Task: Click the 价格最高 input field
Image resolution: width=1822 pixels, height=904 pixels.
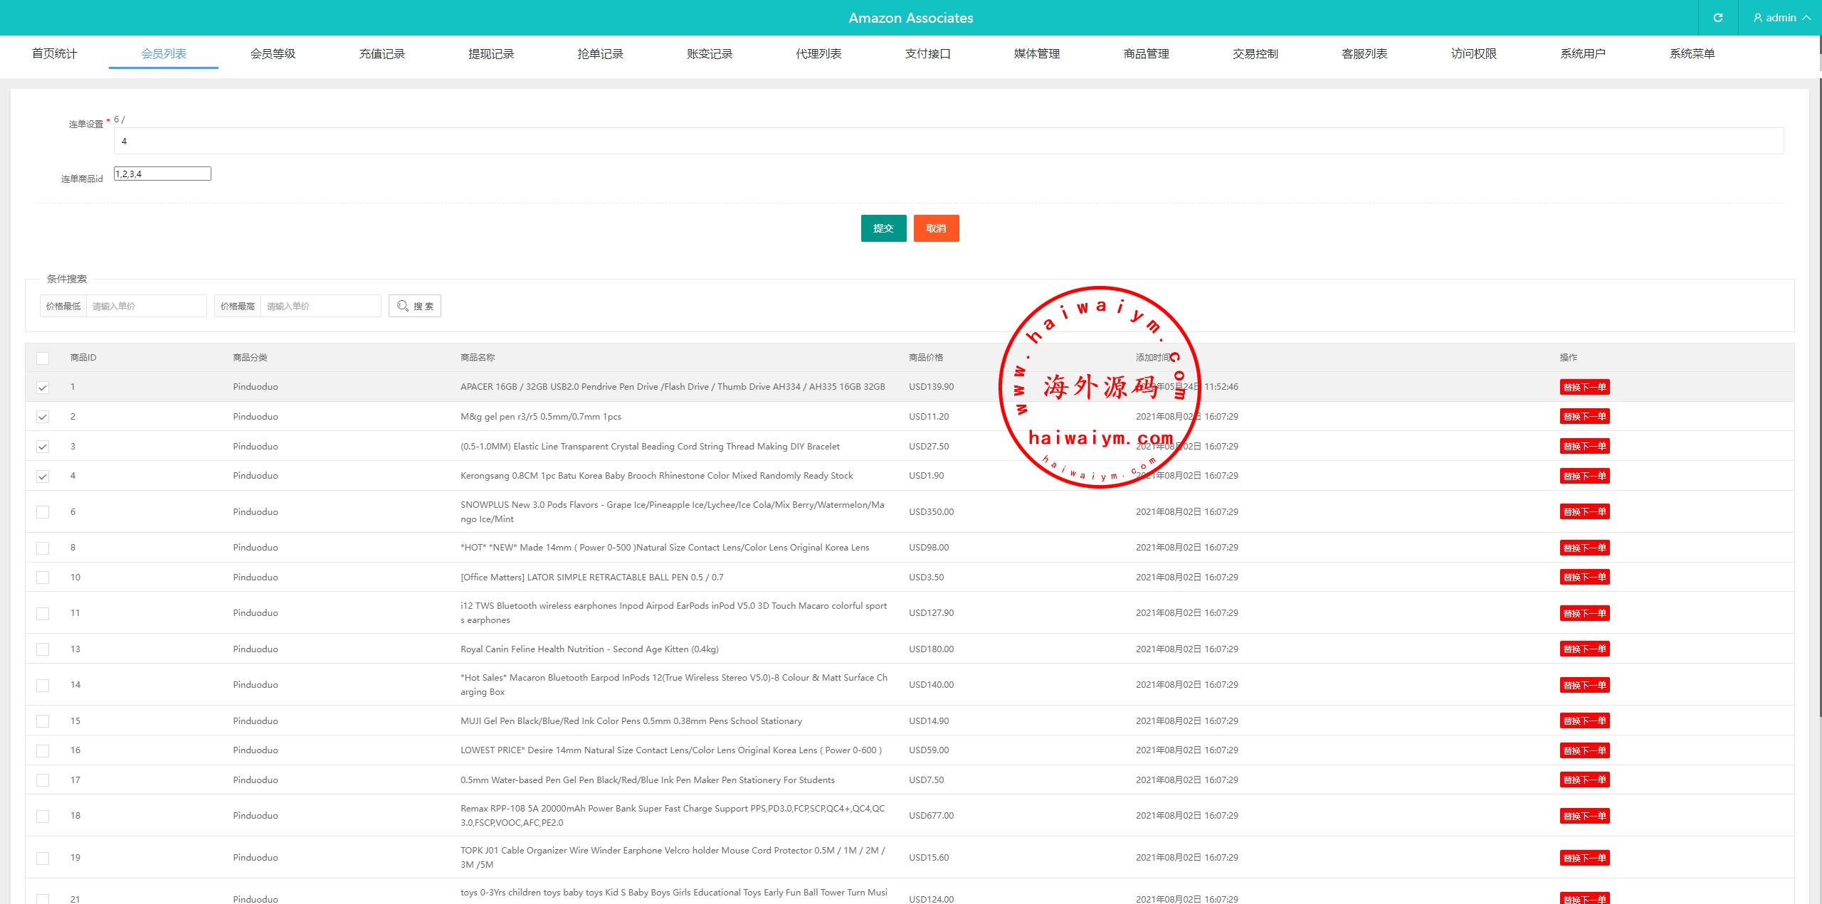Action: [320, 306]
